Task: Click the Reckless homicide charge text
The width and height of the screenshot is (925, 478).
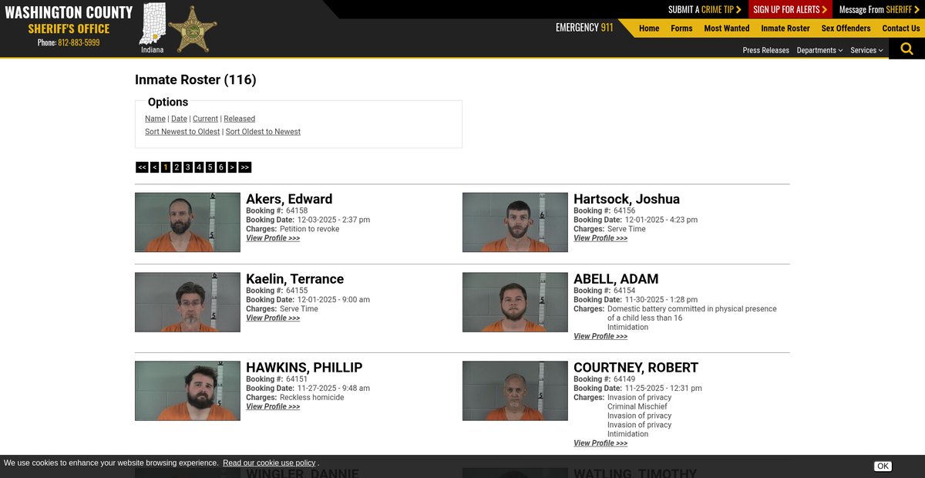Action: pyautogui.click(x=312, y=398)
